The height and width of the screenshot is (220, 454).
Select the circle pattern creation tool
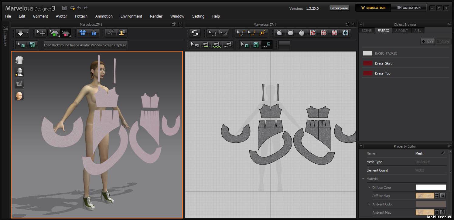(302, 33)
